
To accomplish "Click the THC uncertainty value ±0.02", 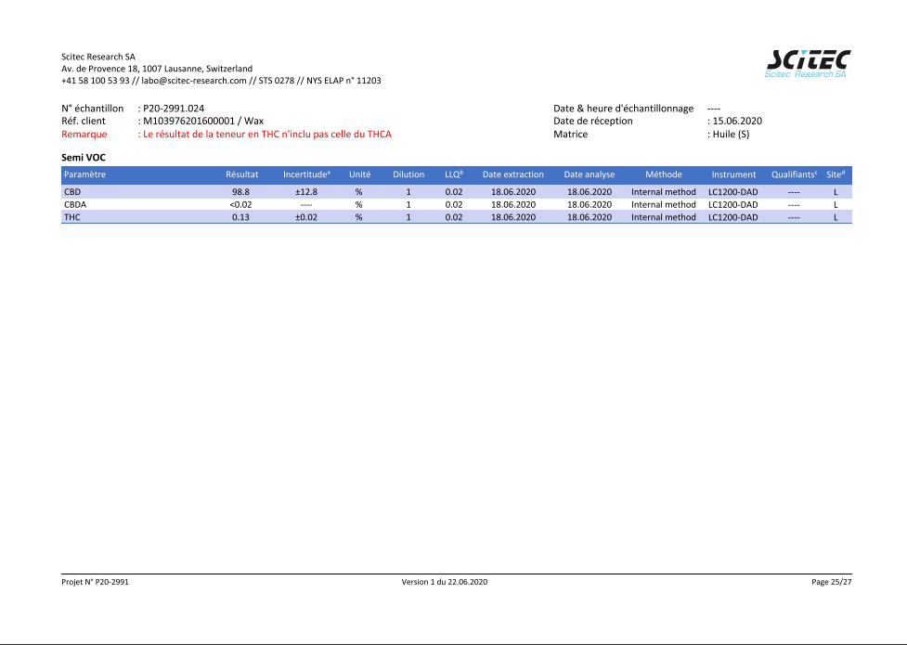I will 306,217.
